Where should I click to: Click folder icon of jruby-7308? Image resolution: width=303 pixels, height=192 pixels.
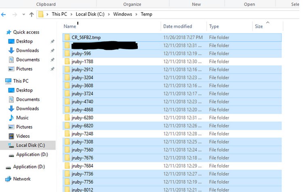pos(67,142)
